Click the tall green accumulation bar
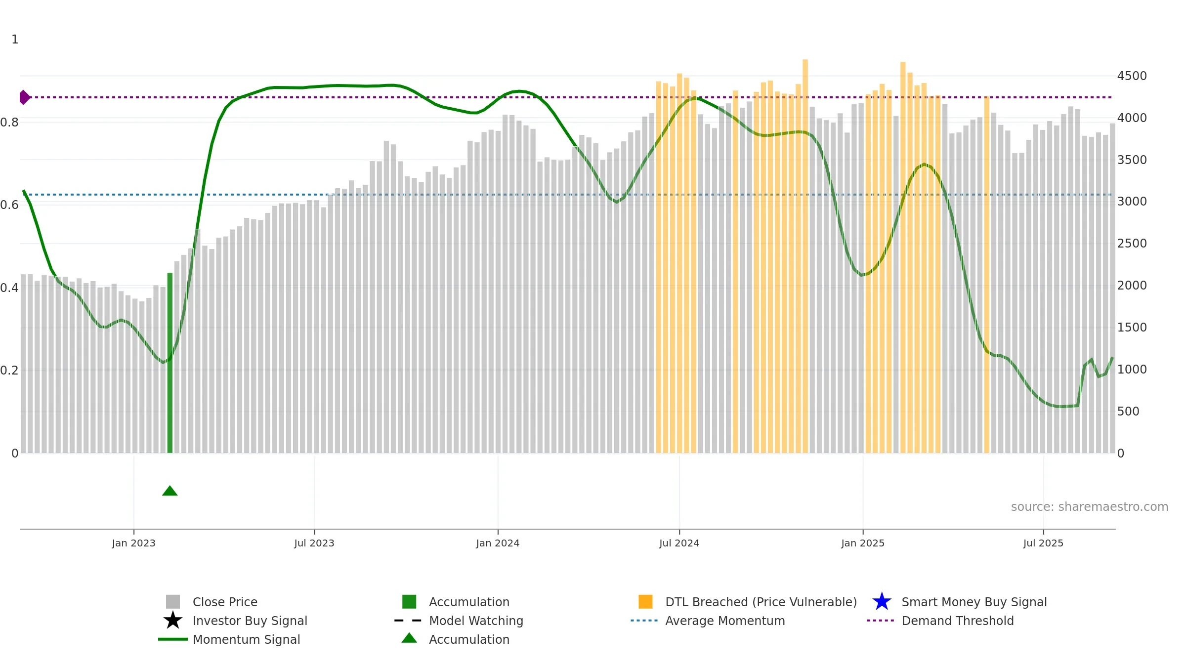Viewport: 1186px width, 667px height. click(x=170, y=363)
